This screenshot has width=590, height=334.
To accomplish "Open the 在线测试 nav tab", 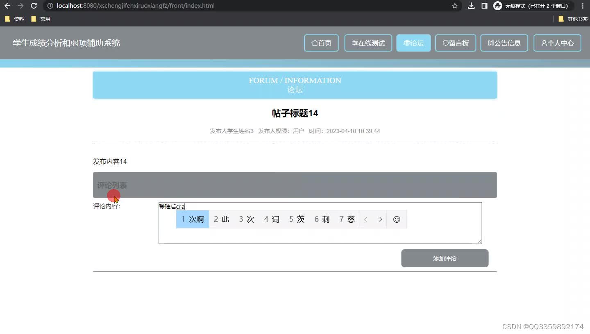I will [x=368, y=43].
